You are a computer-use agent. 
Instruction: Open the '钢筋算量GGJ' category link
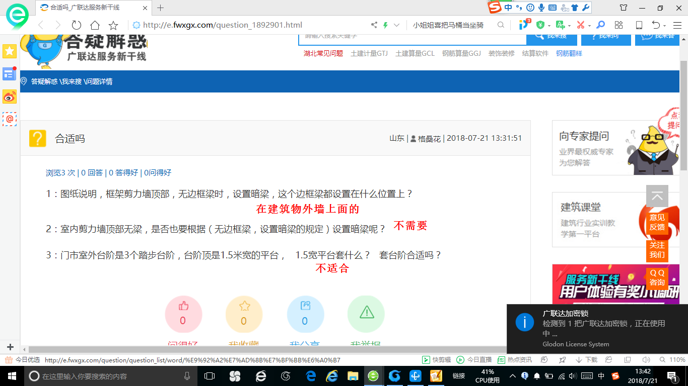tap(461, 53)
